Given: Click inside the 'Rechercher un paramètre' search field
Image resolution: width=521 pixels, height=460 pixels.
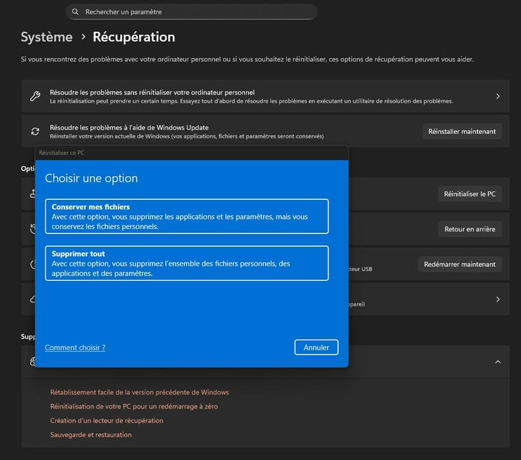Looking at the screenshot, I should 191,11.
